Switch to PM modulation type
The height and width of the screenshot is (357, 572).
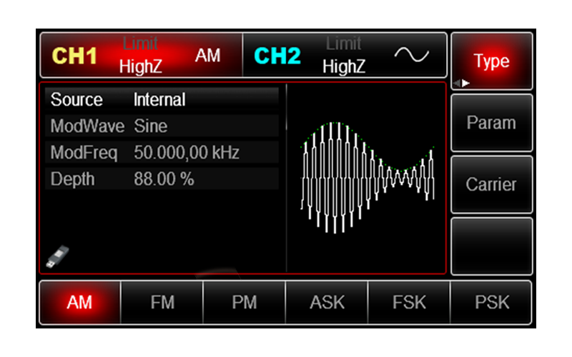pos(245,302)
